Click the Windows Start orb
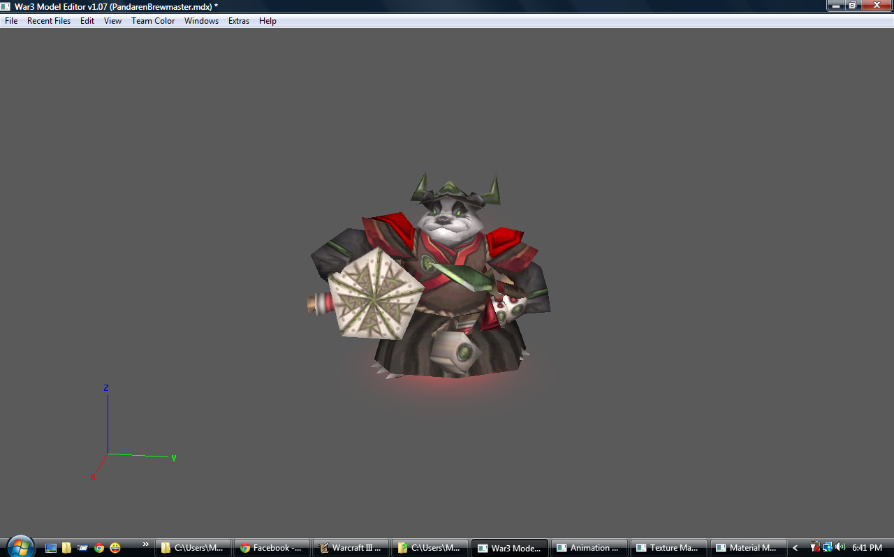The image size is (894, 557). (x=20, y=547)
